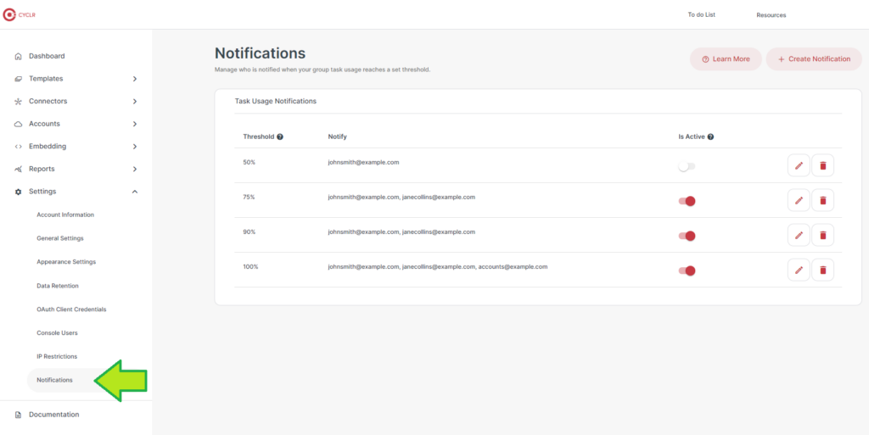Click the Learn More button

pos(726,59)
